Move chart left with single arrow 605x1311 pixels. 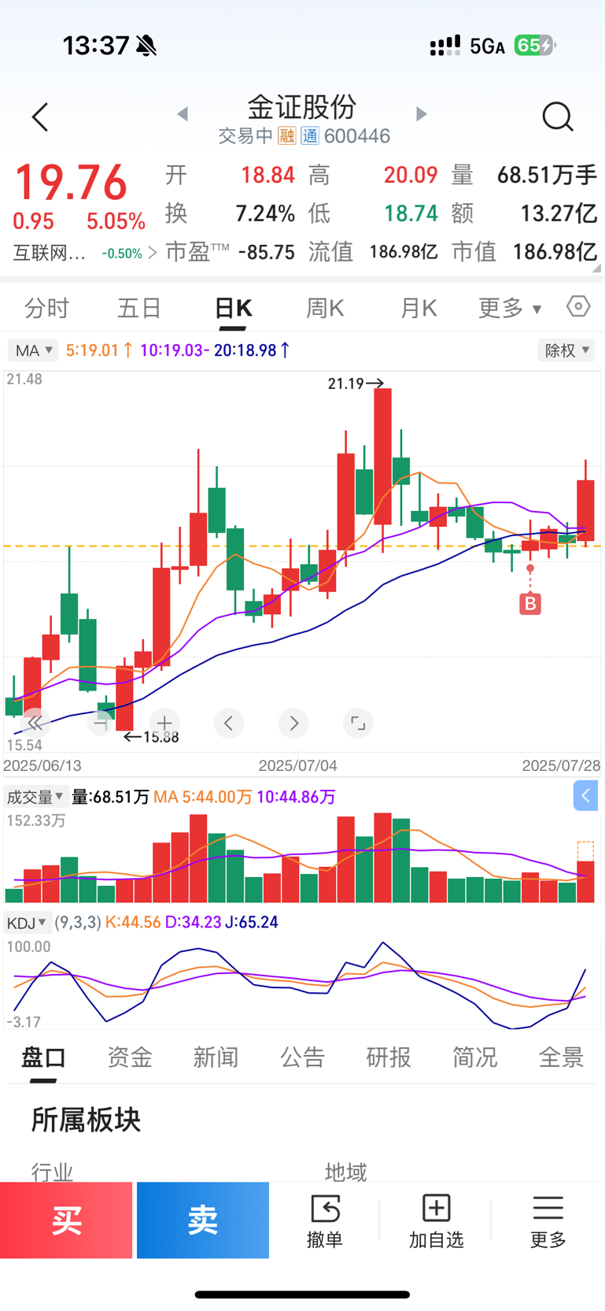point(229,723)
